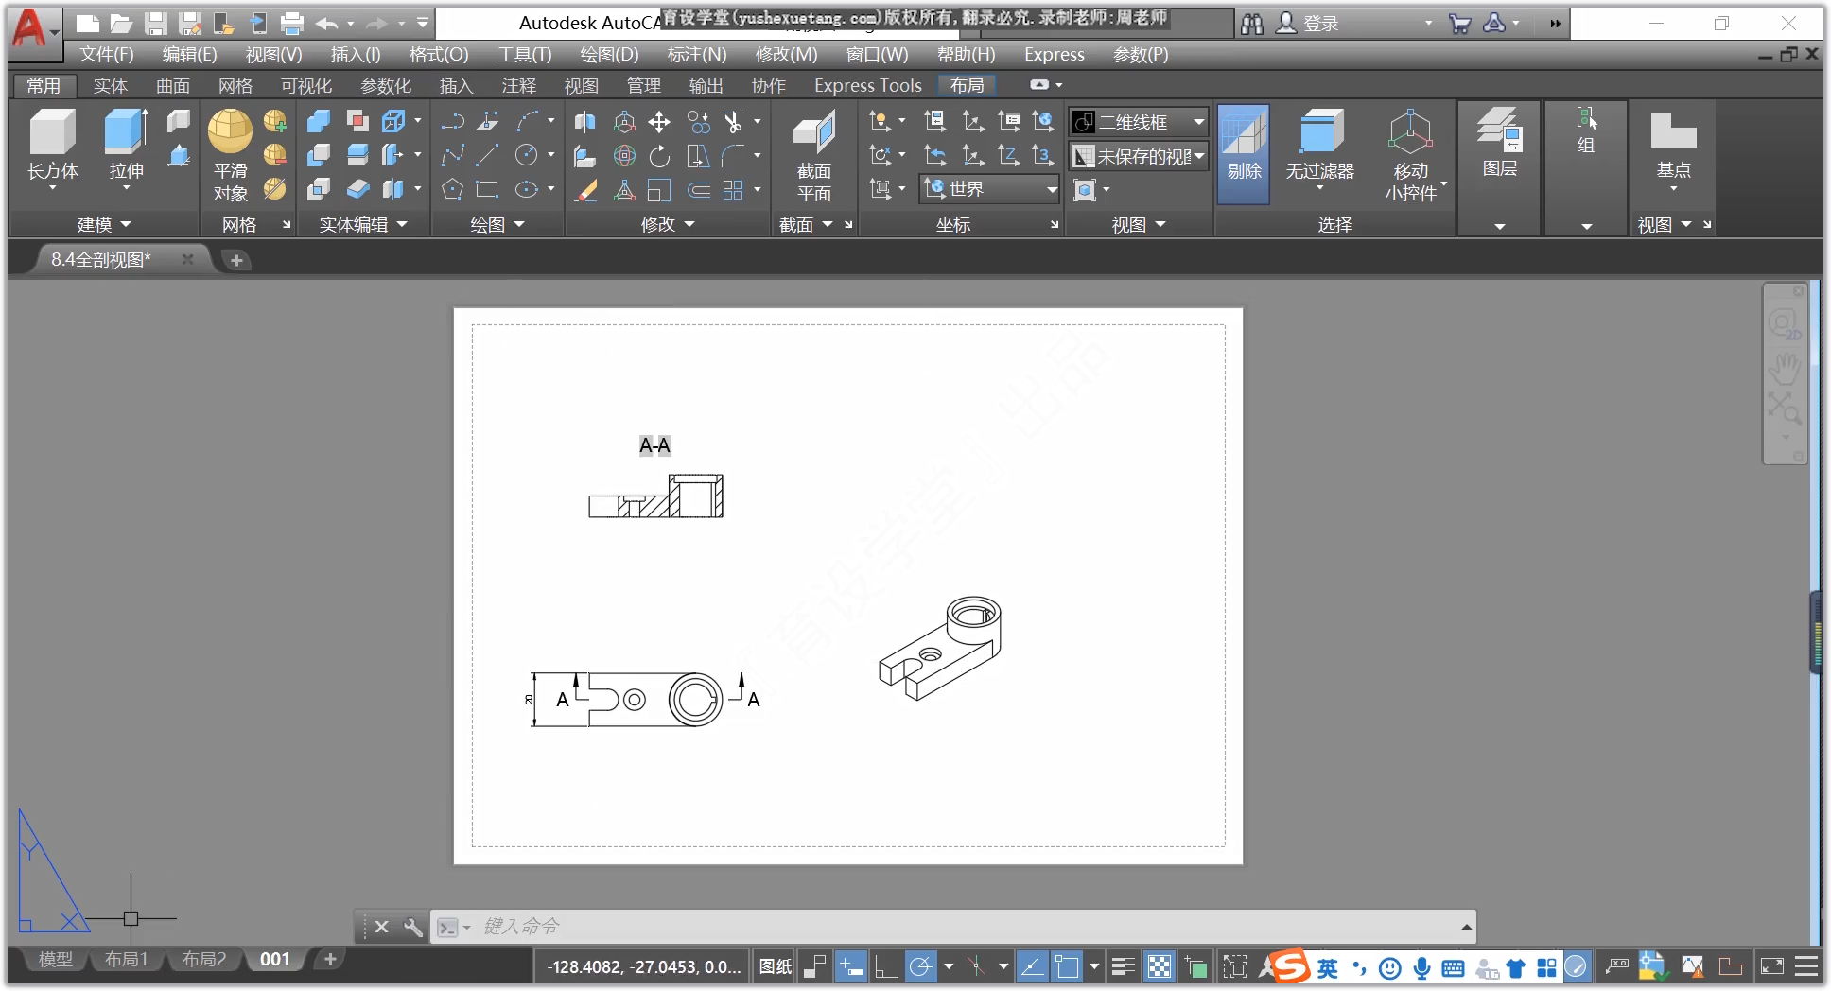Toggle Polar tracking in status bar
The width and height of the screenshot is (1831, 991).
coord(920,966)
